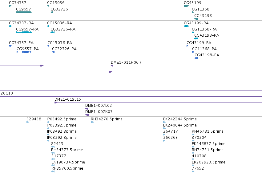The width and height of the screenshot is (262, 173).
Task: Click EST label 77652
Action: [x=198, y=168]
